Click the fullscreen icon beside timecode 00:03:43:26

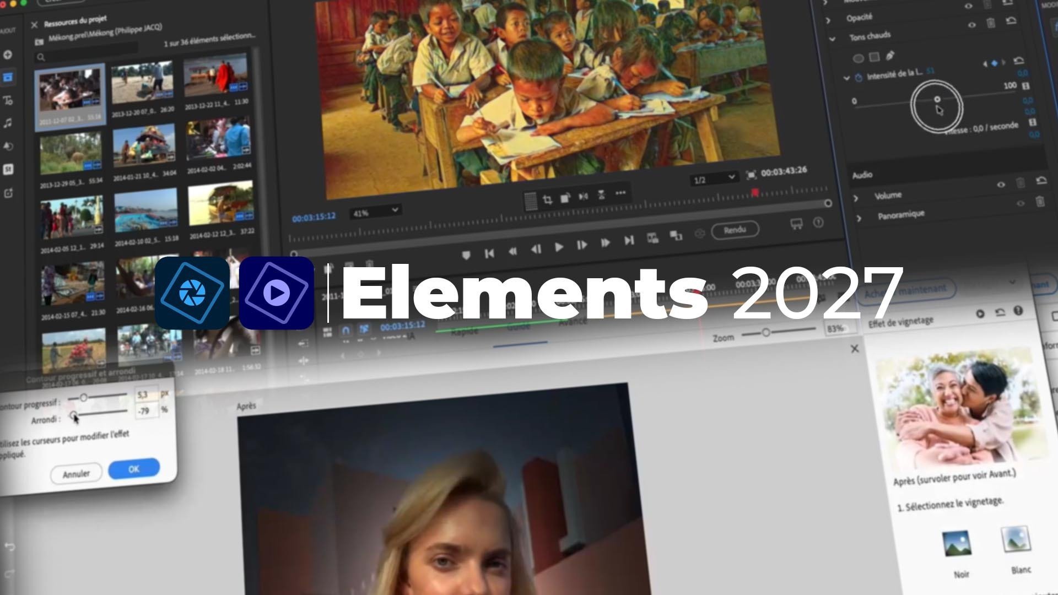[x=751, y=175]
